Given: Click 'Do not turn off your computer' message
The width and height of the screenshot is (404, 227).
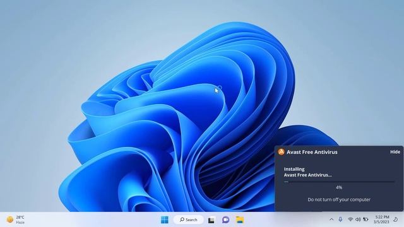Looking at the screenshot, I should tap(339, 199).
